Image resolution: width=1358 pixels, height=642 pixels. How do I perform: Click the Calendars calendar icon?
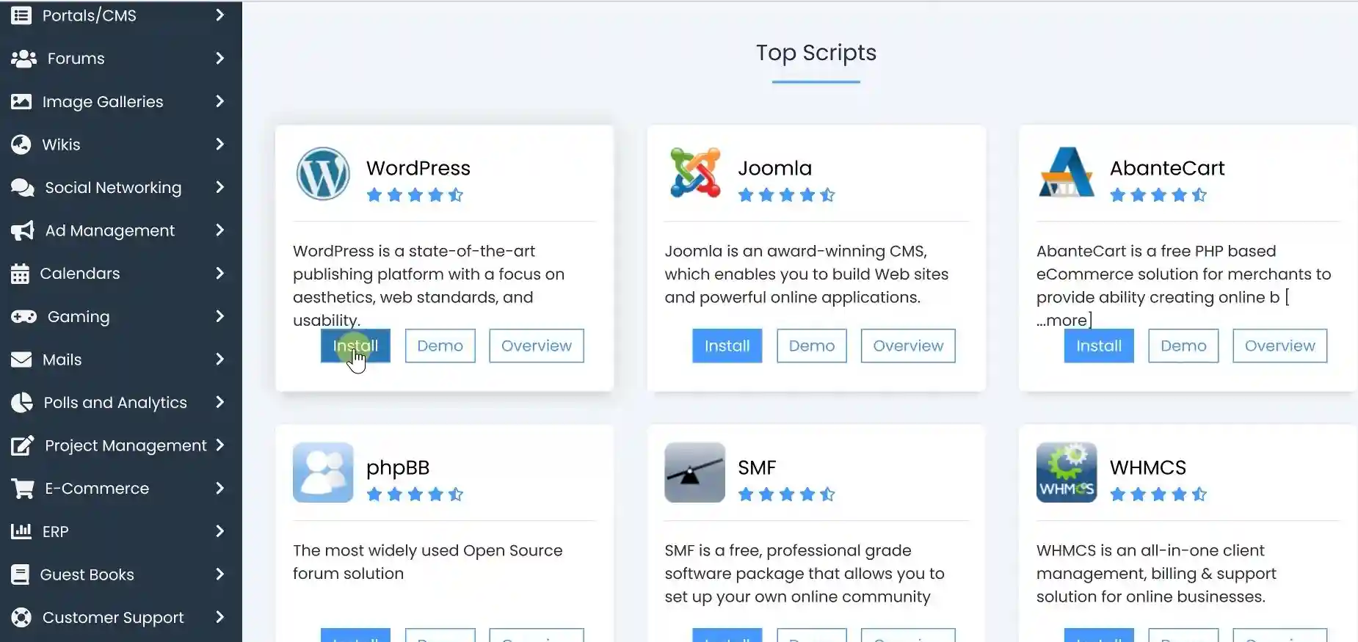(20, 274)
